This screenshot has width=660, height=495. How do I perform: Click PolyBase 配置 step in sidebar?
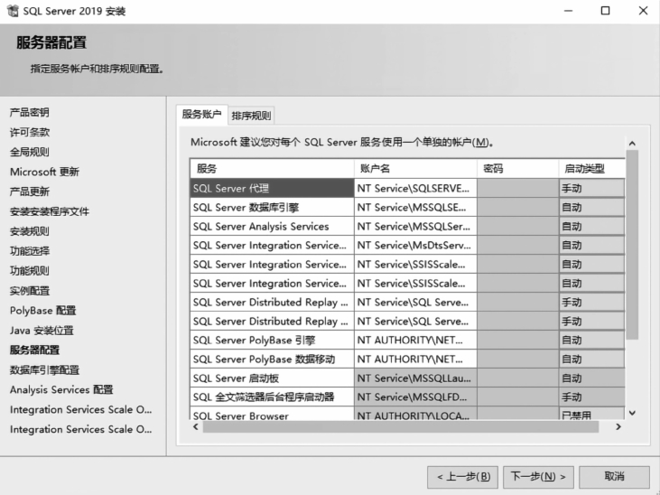tap(43, 311)
